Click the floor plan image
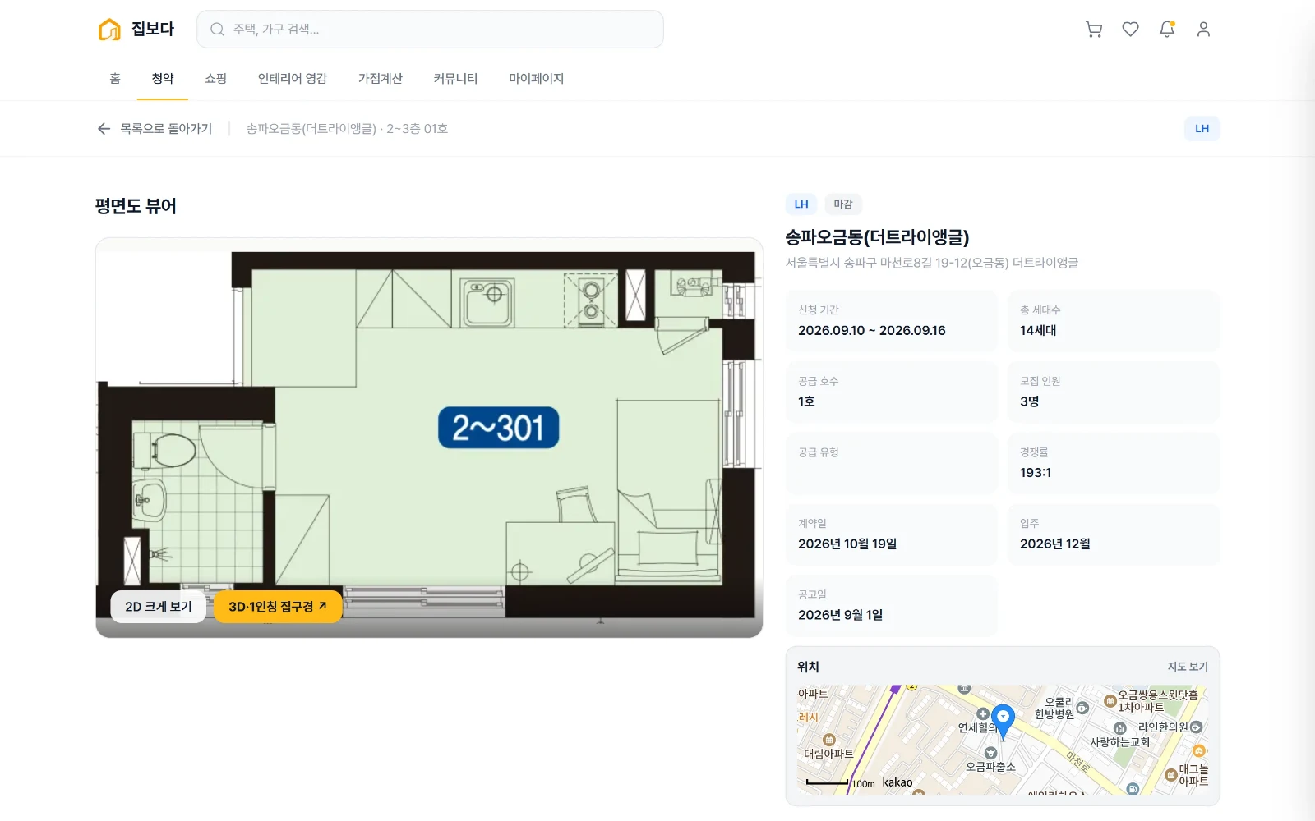 tap(429, 438)
